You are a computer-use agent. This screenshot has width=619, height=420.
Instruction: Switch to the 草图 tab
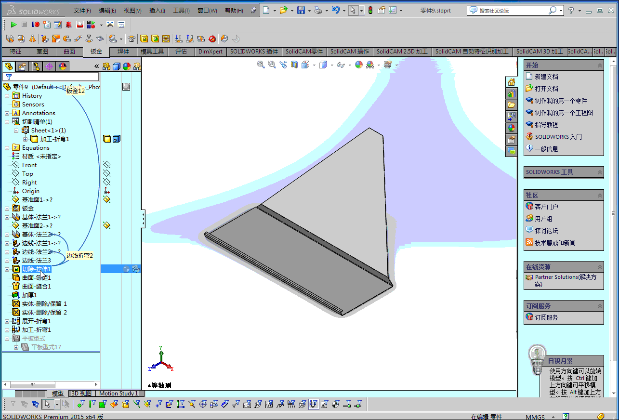tap(42, 52)
